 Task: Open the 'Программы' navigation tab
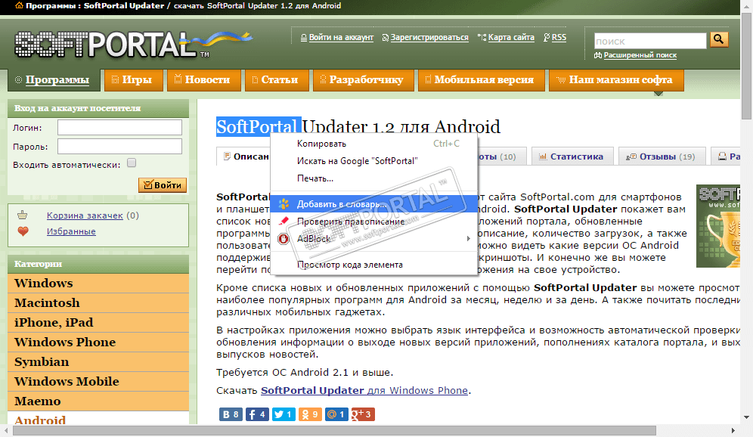(x=54, y=79)
